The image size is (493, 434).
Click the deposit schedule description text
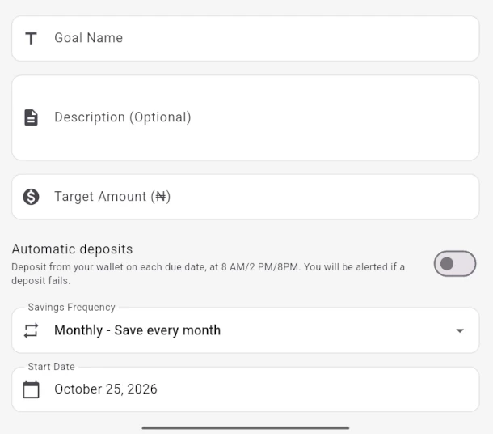(x=209, y=274)
